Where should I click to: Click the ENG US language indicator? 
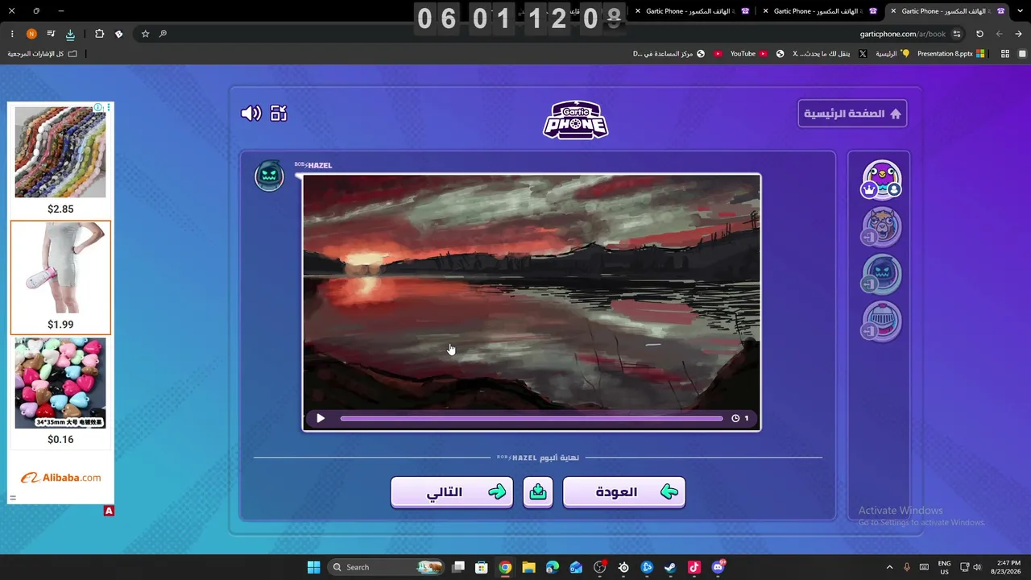coord(944,567)
